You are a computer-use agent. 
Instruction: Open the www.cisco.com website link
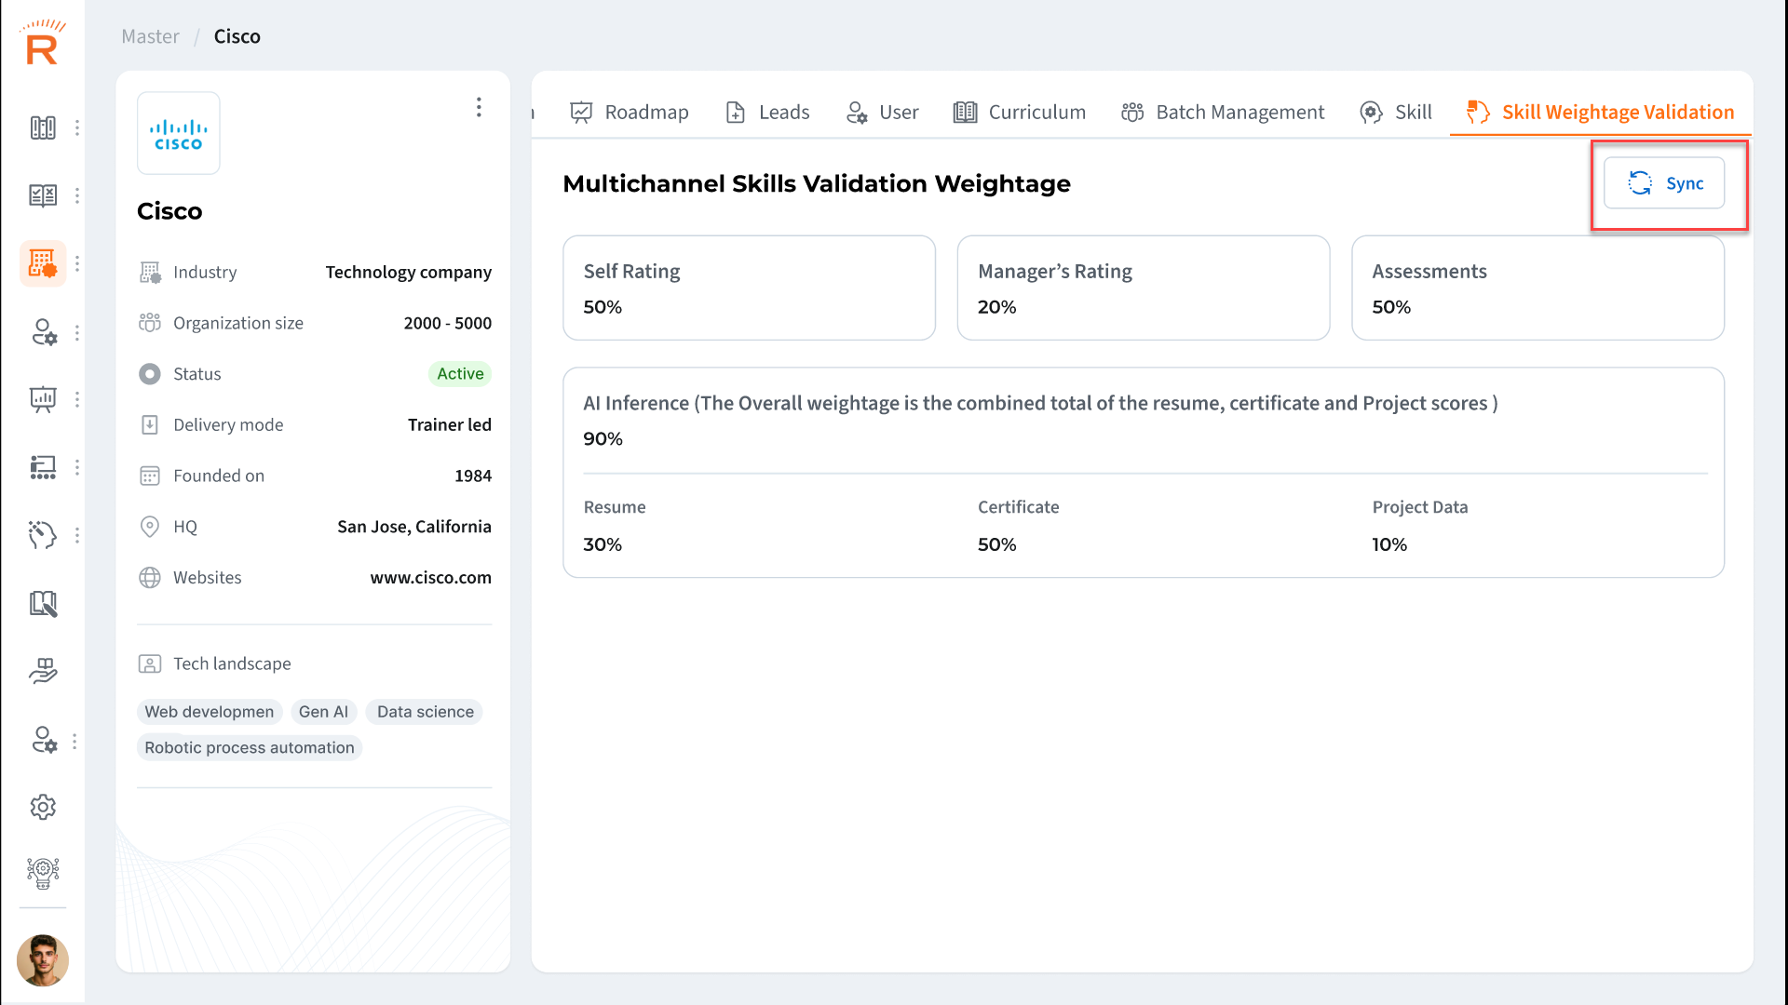[x=430, y=578]
